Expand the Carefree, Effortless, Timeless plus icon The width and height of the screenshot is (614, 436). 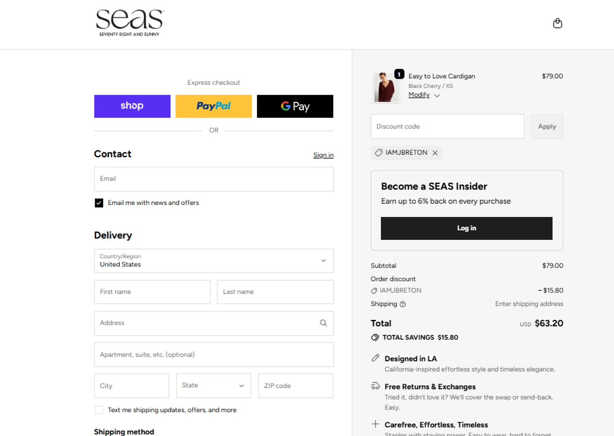[x=375, y=424]
